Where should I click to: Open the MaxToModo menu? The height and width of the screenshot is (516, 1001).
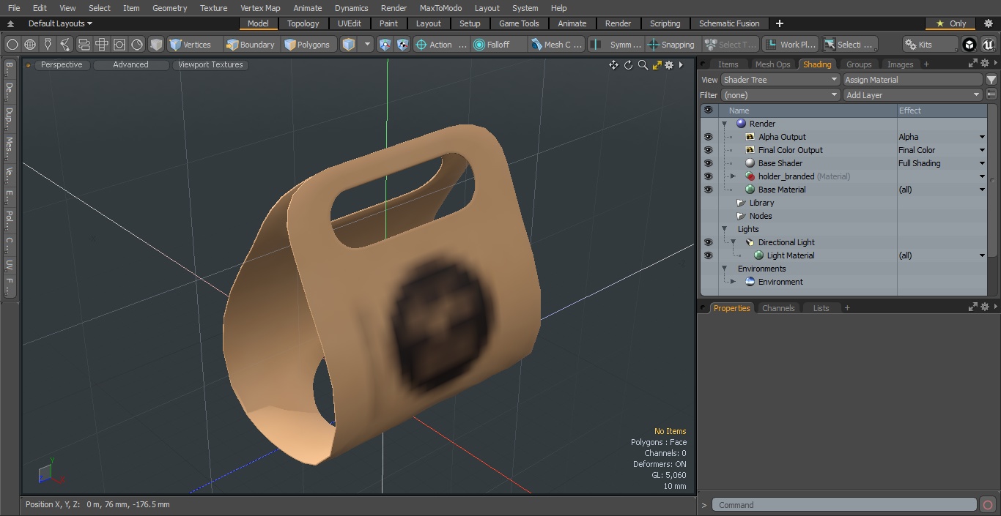(440, 8)
